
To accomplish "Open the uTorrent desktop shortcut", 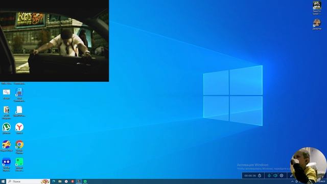I will coord(7,127).
